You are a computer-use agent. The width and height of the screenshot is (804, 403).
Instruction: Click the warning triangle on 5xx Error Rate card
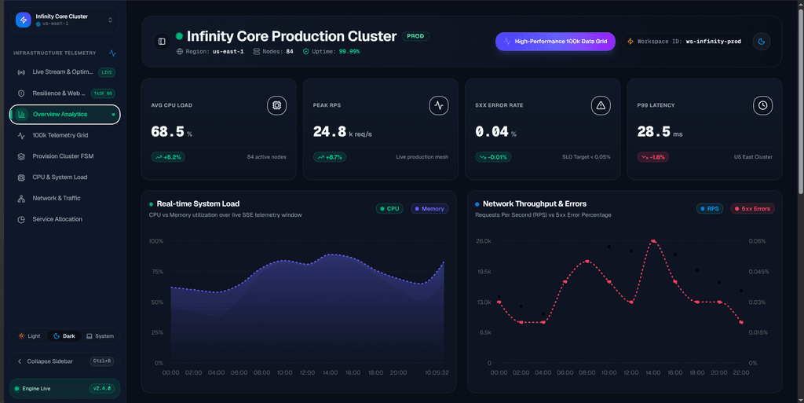click(601, 105)
